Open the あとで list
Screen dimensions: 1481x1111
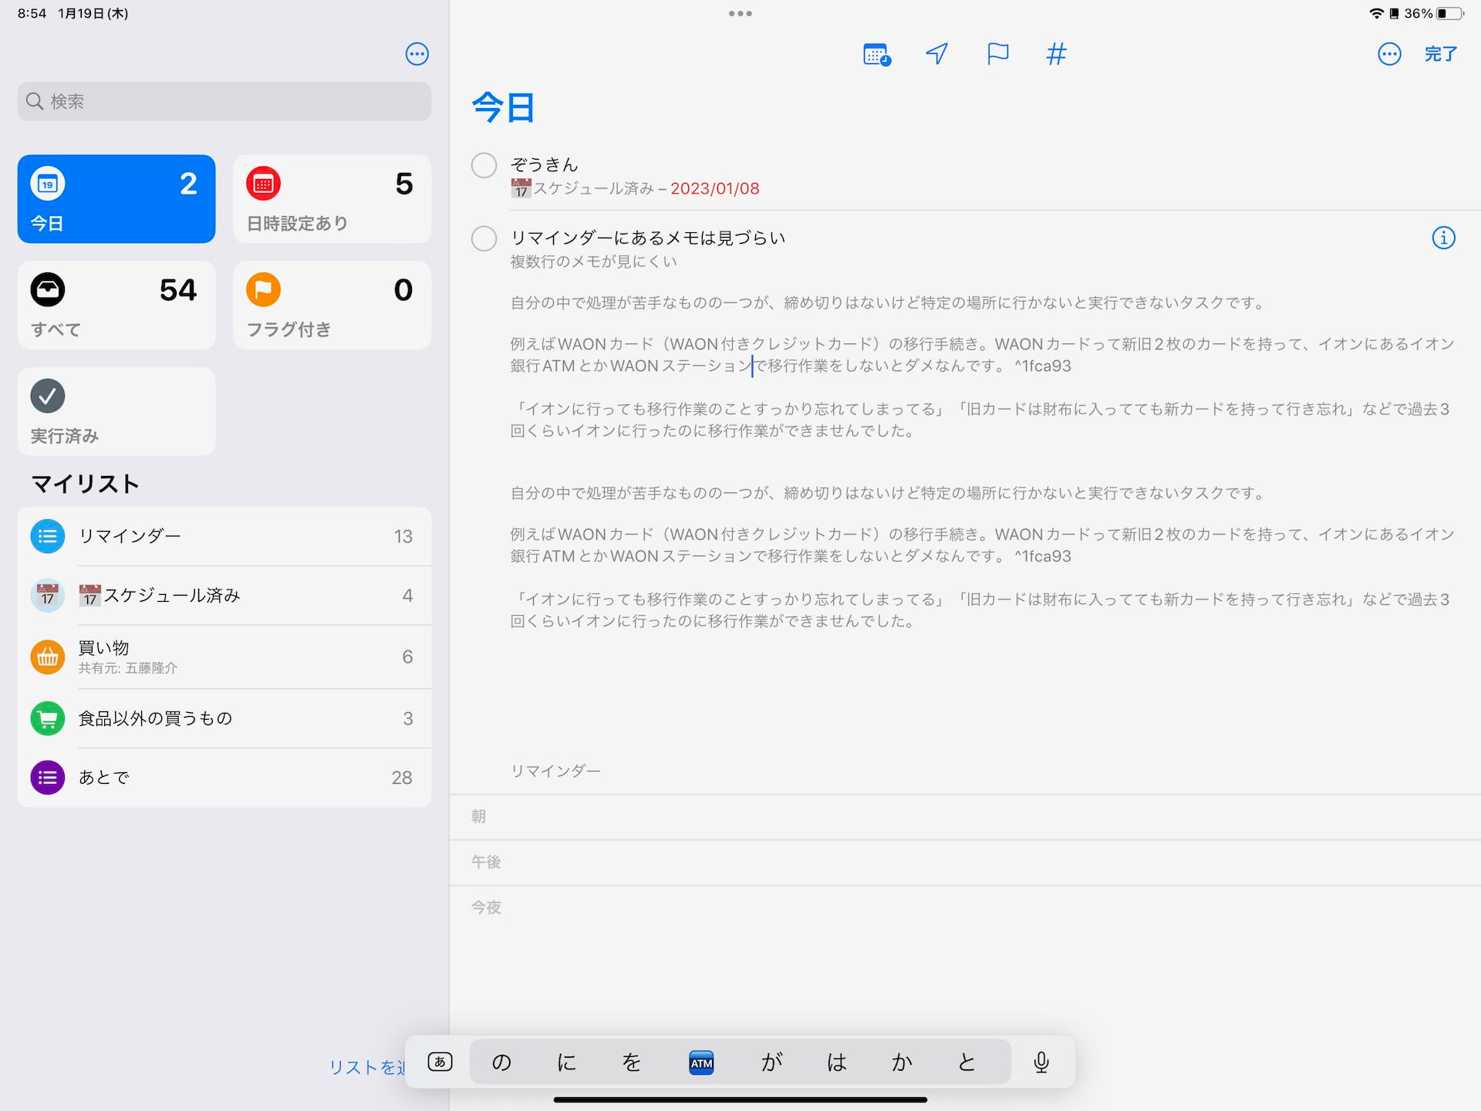(x=224, y=778)
